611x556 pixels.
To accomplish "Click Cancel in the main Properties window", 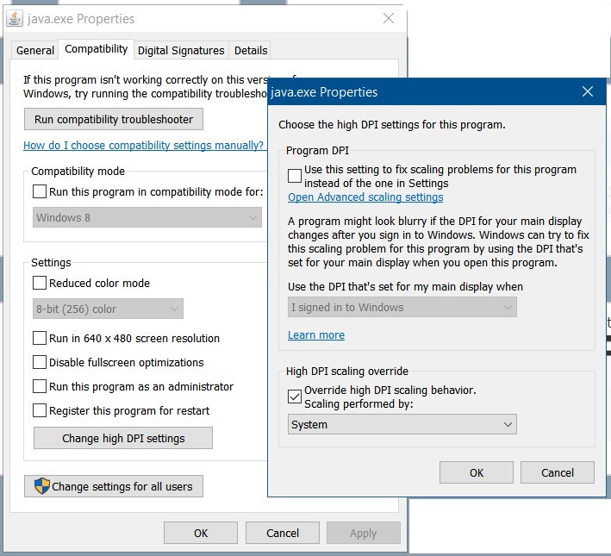I will pos(283,533).
